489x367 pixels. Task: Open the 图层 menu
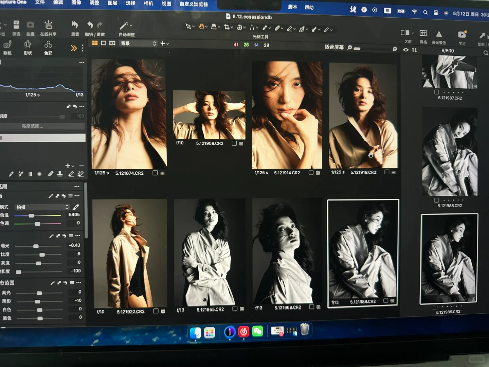click(x=112, y=3)
